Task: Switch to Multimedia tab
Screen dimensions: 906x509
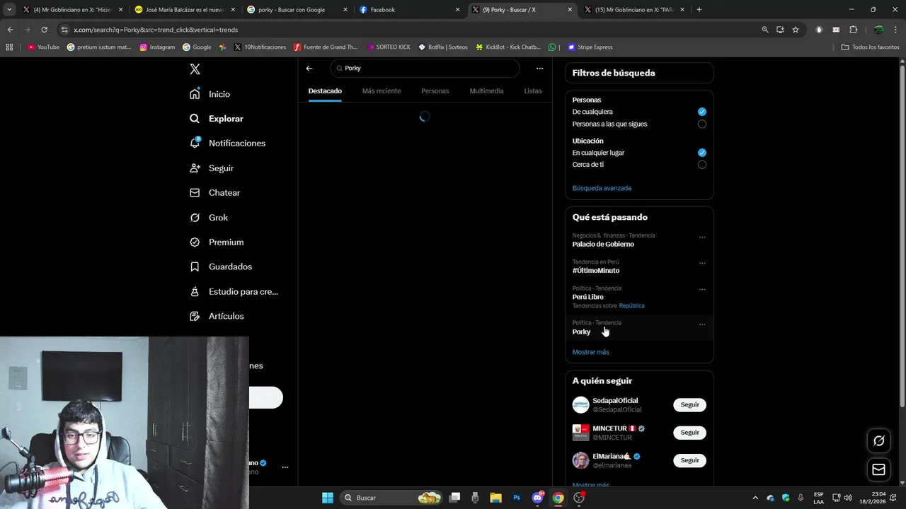Action: 486,90
